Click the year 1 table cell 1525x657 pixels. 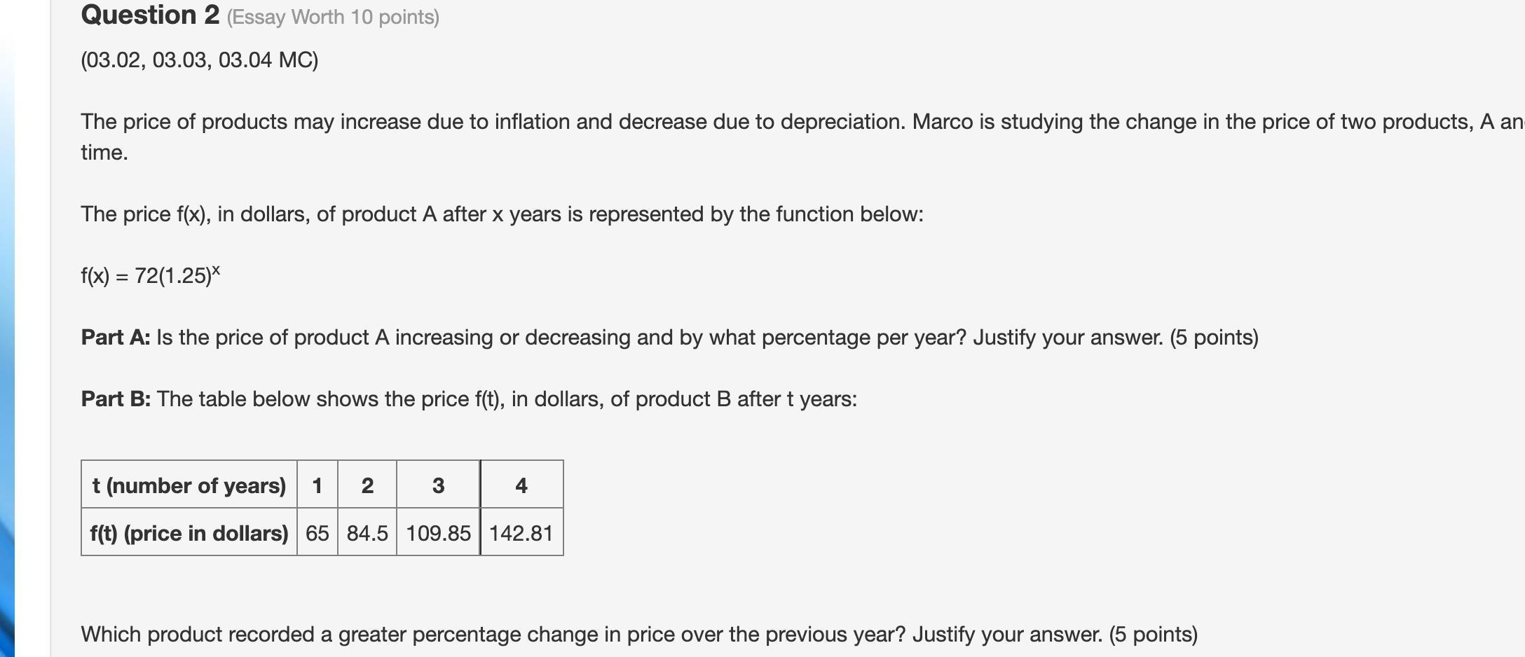click(x=317, y=485)
